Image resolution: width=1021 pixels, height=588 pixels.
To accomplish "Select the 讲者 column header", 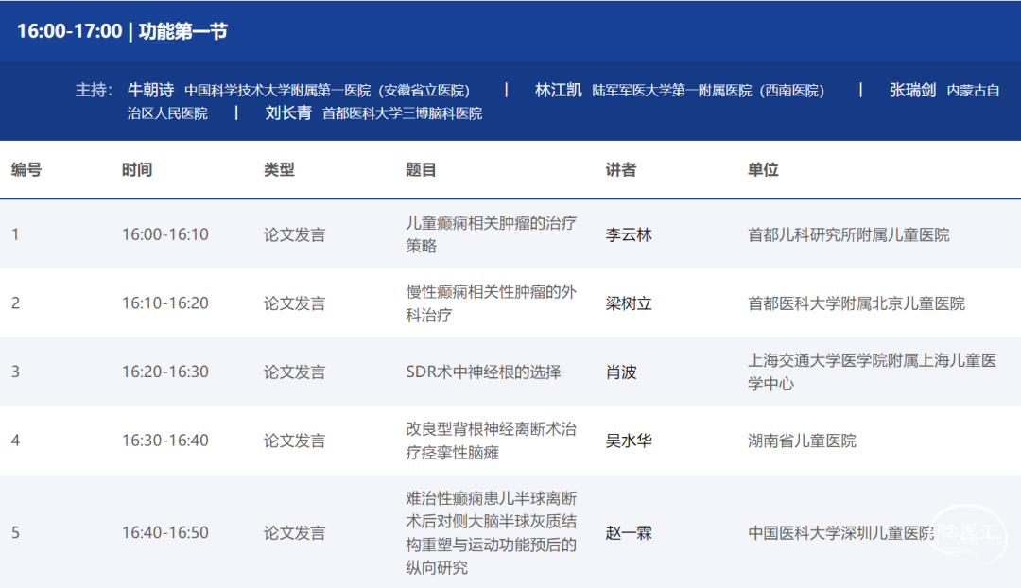I will 621,170.
